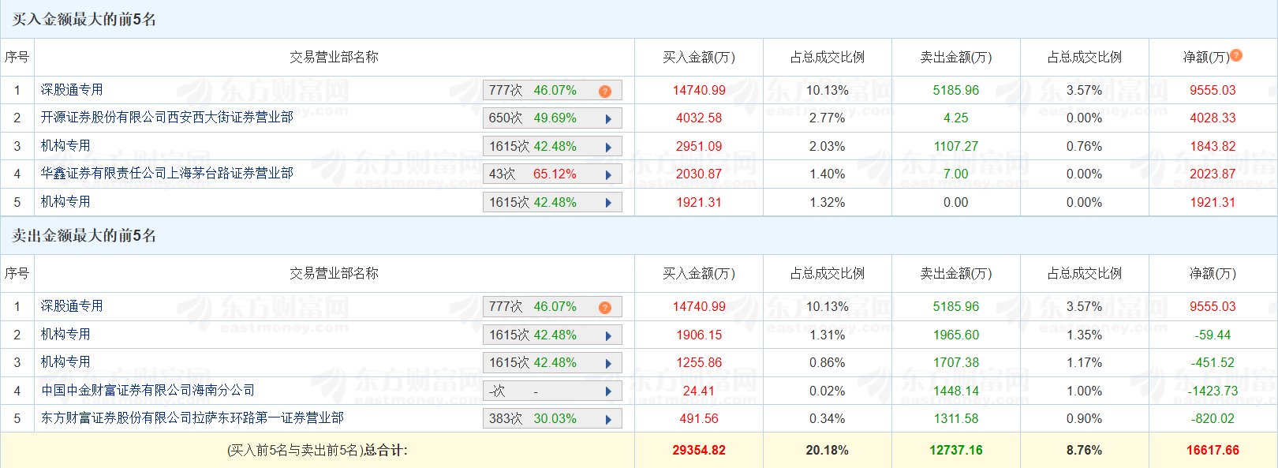Click blue arrow in 机构专用 row with 2951.09
Screen dimensions: 1278x468
[608, 147]
